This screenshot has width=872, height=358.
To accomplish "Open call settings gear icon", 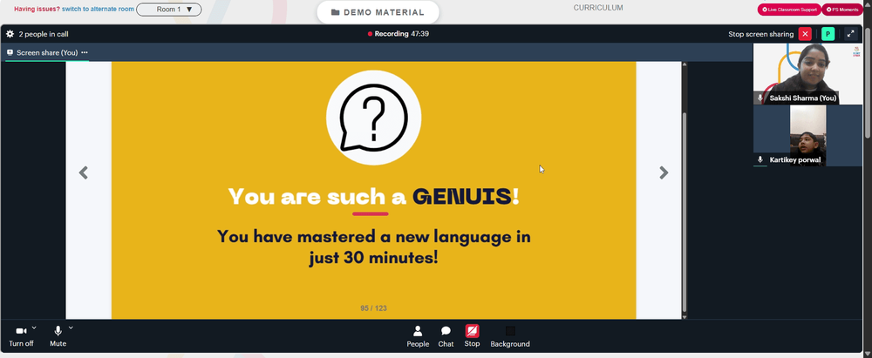I will (x=10, y=34).
